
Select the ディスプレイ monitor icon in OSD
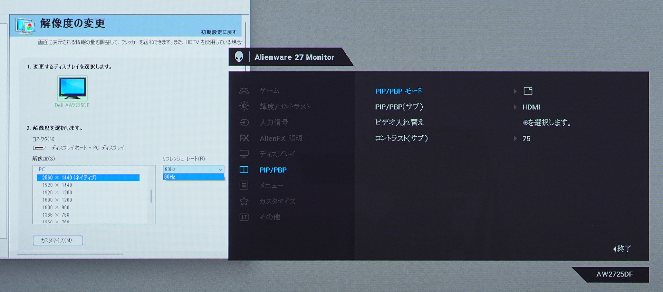coord(244,154)
